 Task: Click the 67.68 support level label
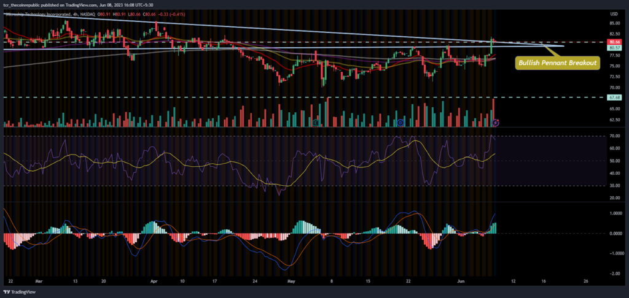point(615,97)
